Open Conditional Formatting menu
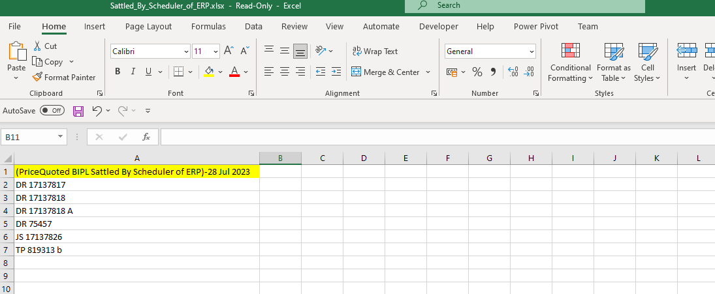This screenshot has width=715, height=294. coord(570,63)
